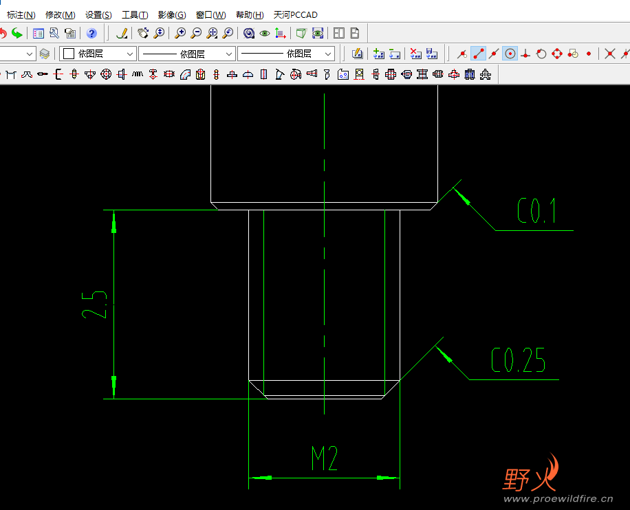
Task: Click the spring part icon
Action: tap(138, 74)
